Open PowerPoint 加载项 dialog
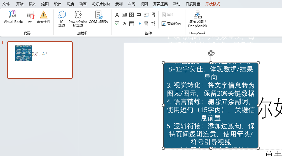 (x=78, y=19)
